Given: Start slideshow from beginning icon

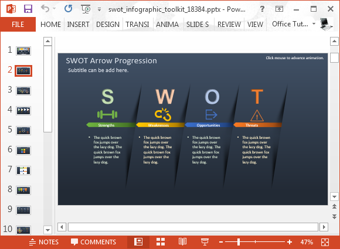Looking at the screenshot, I should click(86, 9).
